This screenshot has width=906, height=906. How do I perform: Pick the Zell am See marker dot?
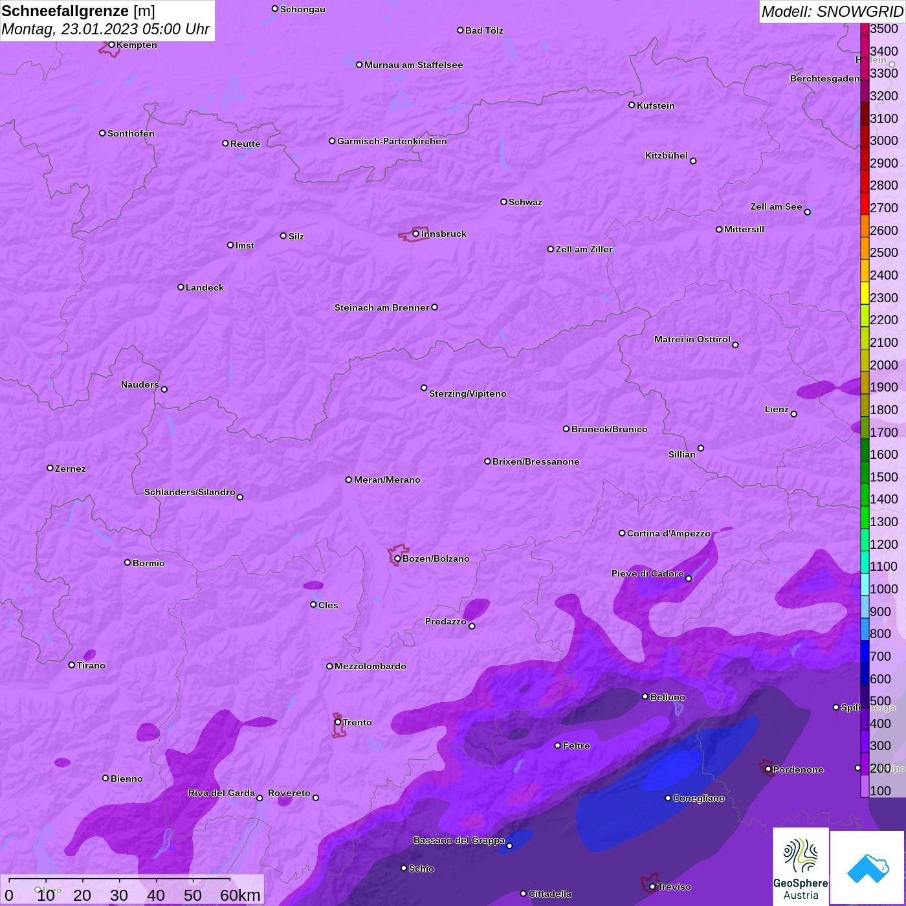pos(807,212)
